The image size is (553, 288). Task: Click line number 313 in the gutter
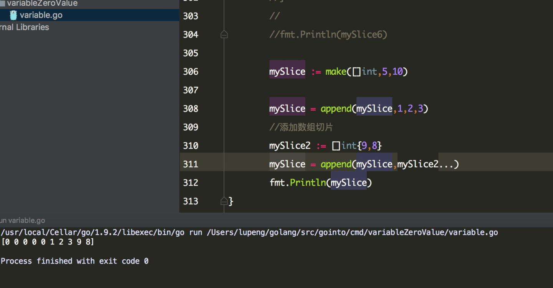tap(191, 201)
